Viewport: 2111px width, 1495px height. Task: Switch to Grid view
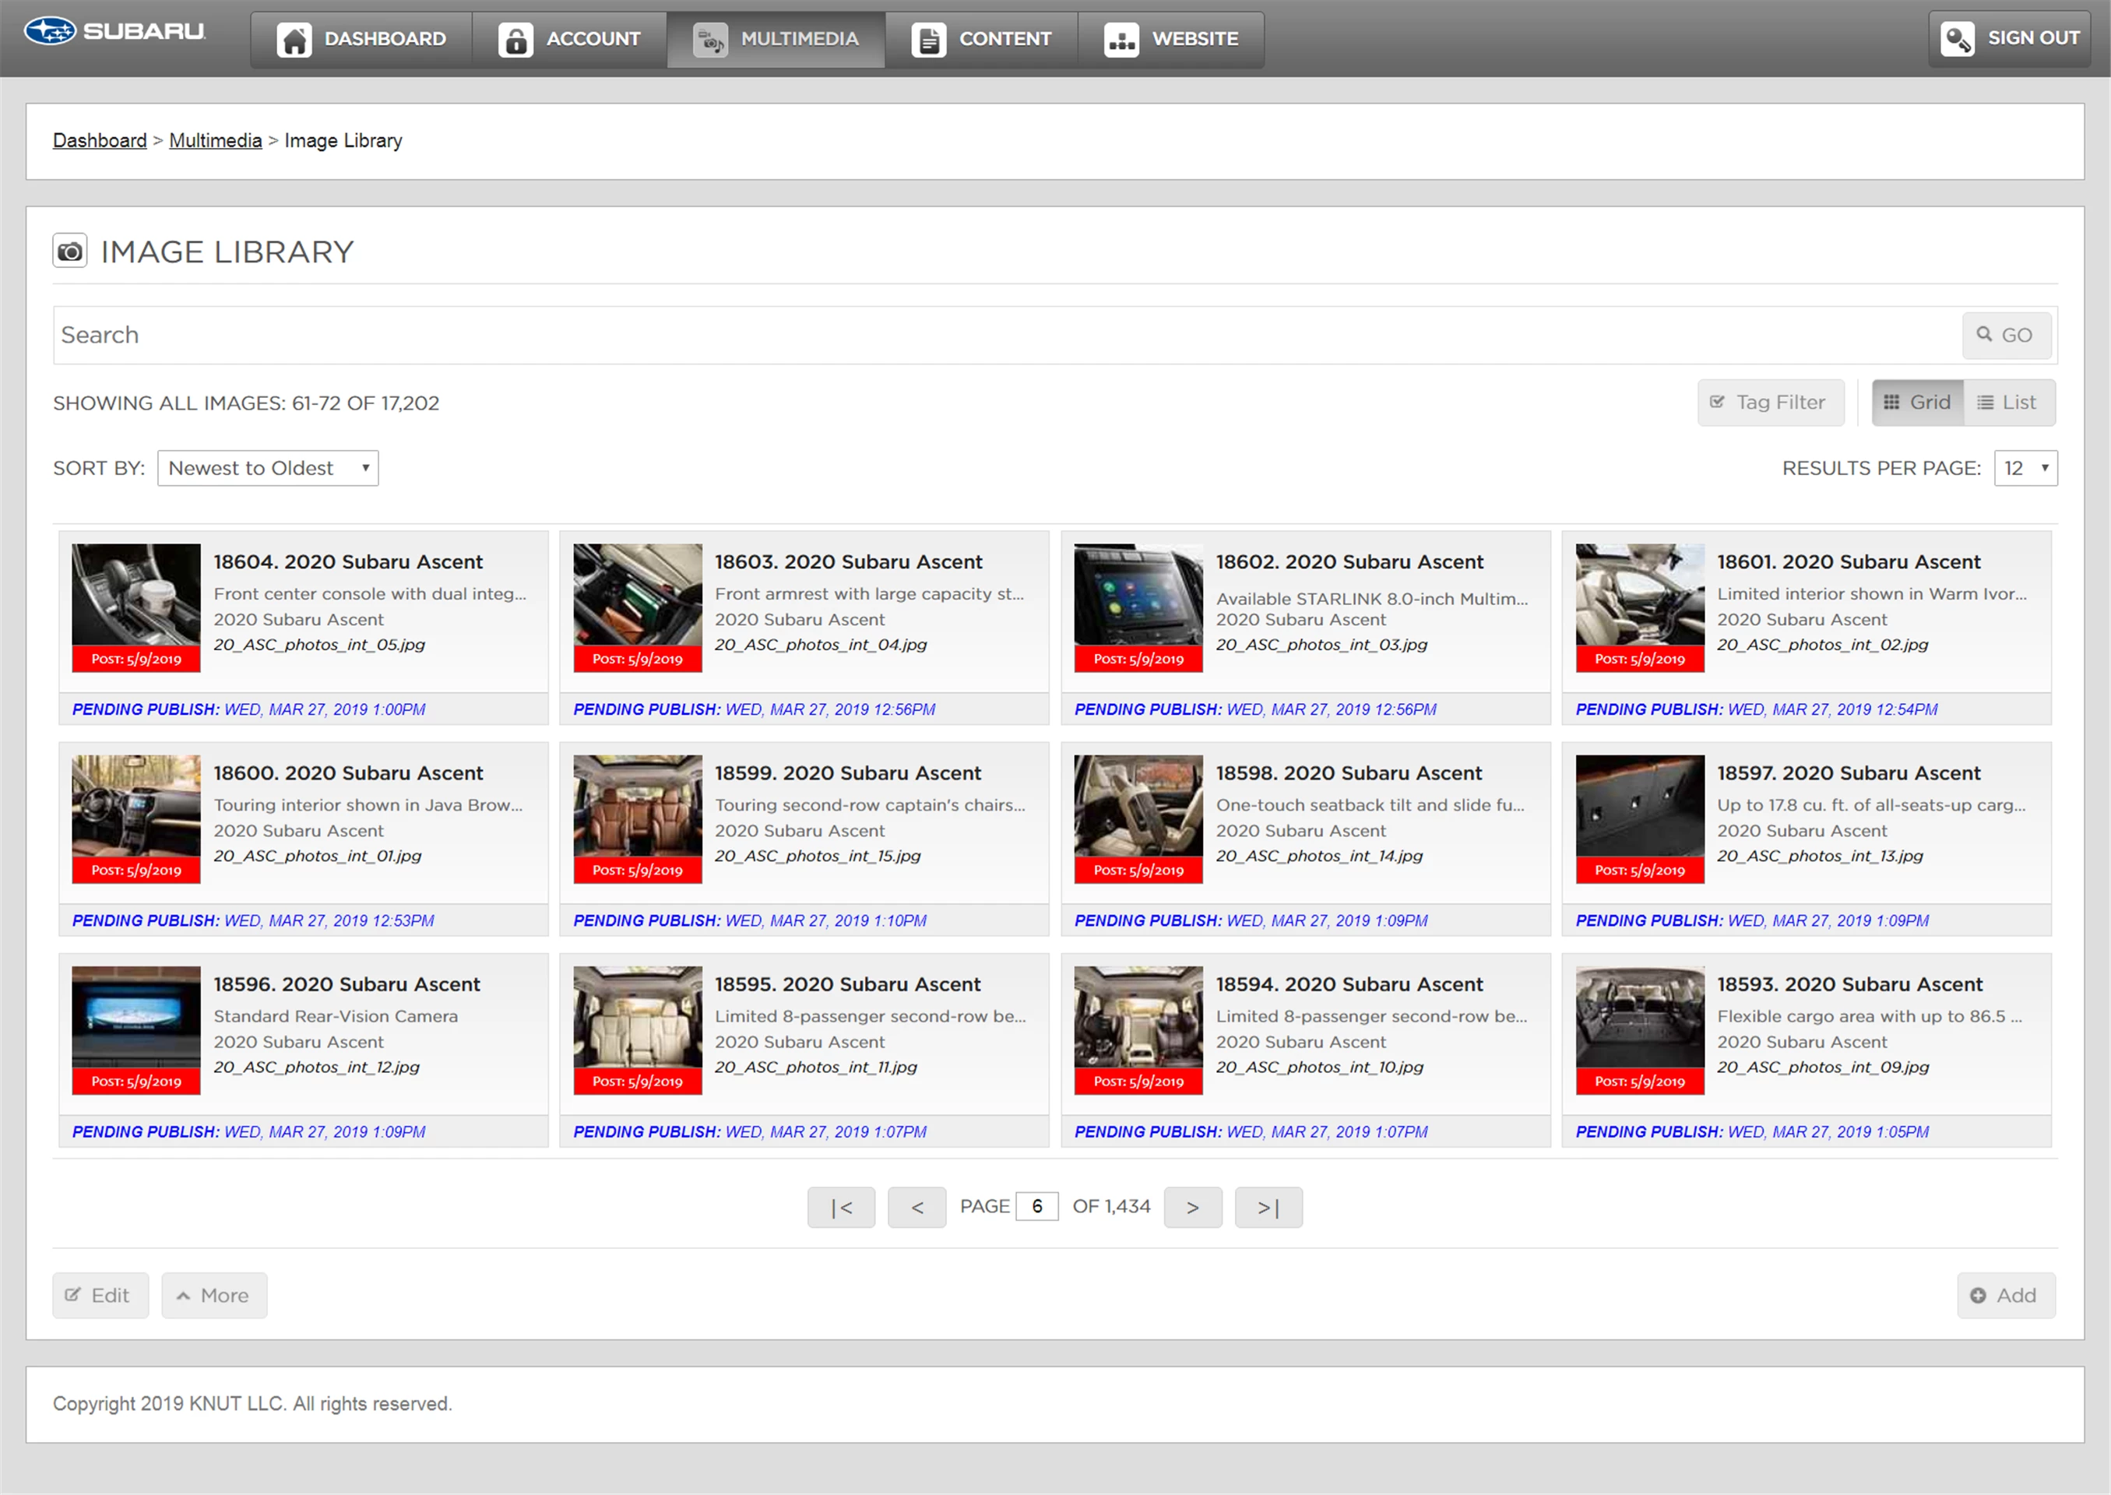pos(1917,403)
